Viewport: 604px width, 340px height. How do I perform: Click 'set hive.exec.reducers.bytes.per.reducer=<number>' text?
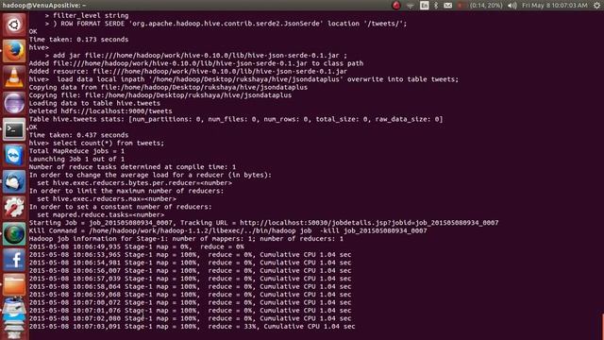point(134,182)
